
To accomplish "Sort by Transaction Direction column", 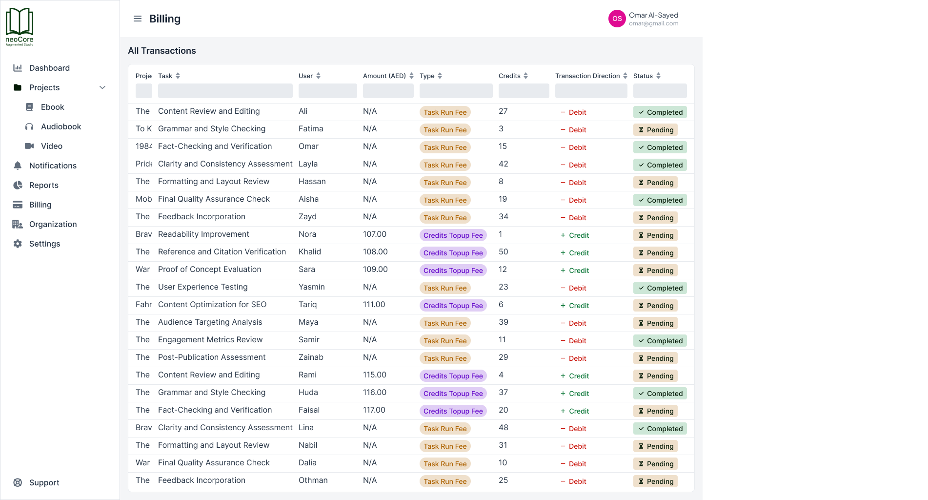I will coord(625,76).
